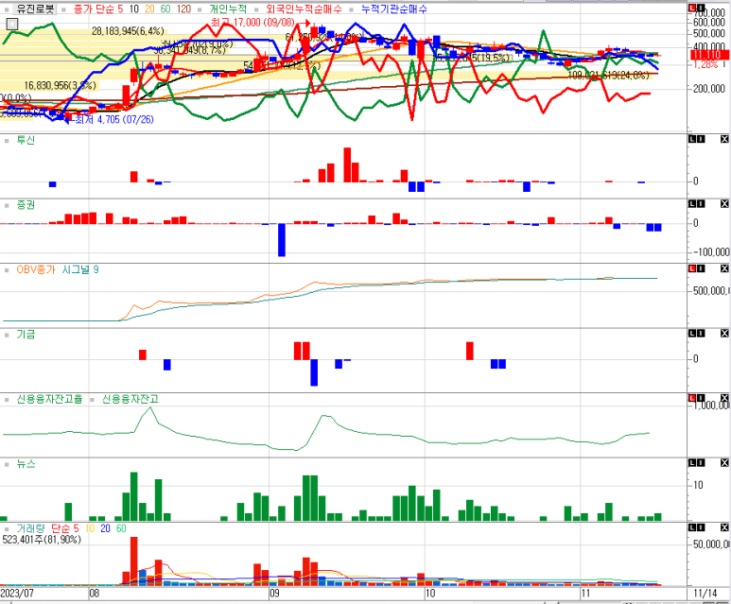The image size is (731, 604).
Task: Click the 28,183,945(6.4%) volume profile label
Action: tap(128, 31)
